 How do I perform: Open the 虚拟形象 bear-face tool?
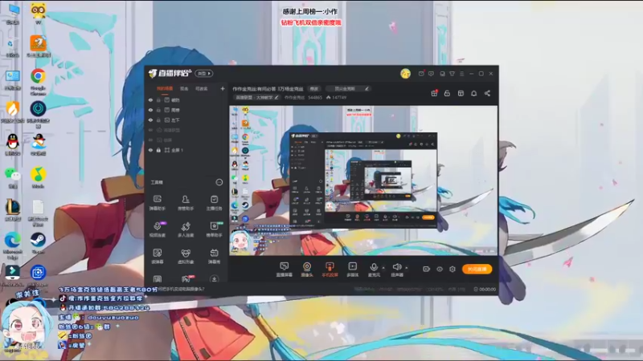click(186, 256)
